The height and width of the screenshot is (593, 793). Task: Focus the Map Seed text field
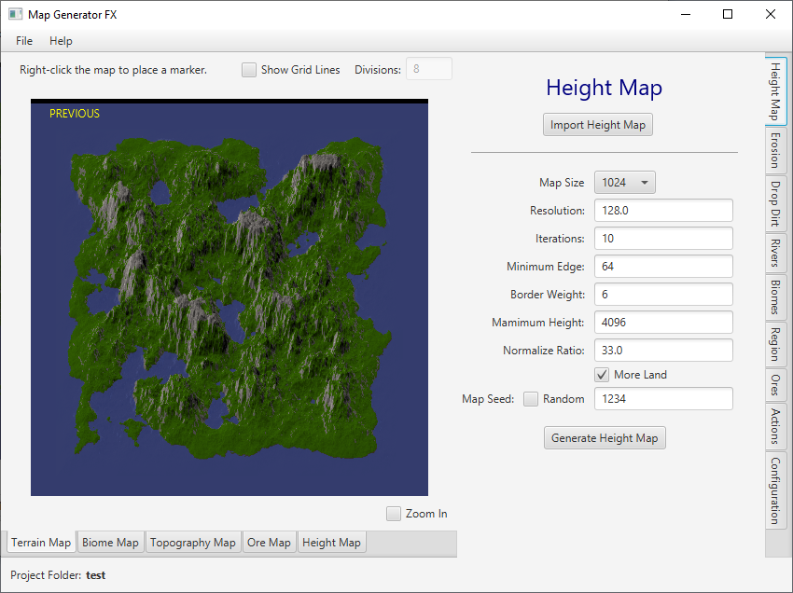tap(663, 399)
